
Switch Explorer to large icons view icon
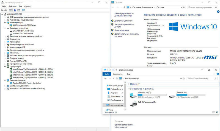click(x=217, y=112)
